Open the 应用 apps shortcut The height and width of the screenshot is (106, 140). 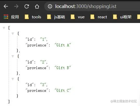pyautogui.click(x=11, y=17)
